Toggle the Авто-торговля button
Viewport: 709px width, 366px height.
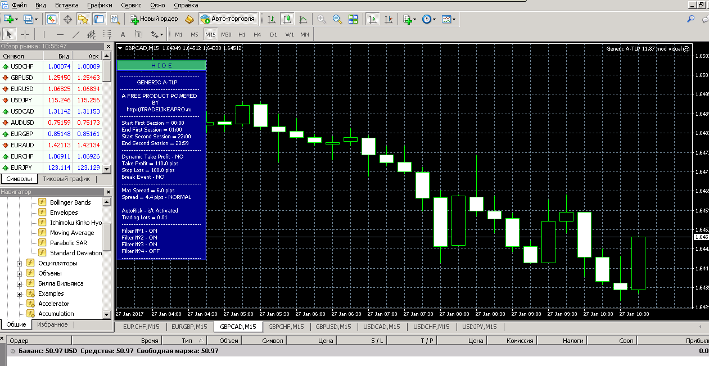pos(228,19)
